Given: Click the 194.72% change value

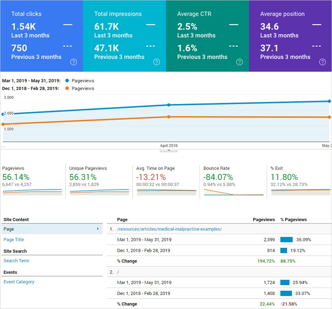Looking at the screenshot, I should coord(266,261).
